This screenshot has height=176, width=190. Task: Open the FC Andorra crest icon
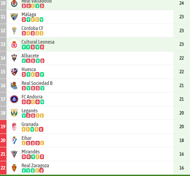coord(14,99)
